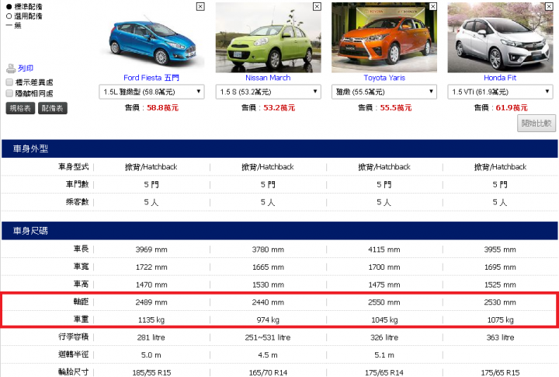Enable the 隱藏相同處 checkbox
Image resolution: width=559 pixels, height=377 pixels.
click(9, 93)
